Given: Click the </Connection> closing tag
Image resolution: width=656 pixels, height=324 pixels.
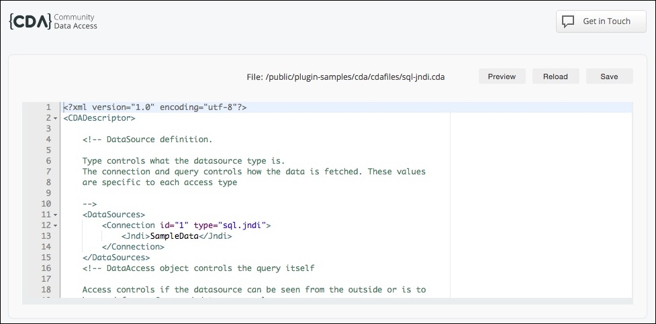Looking at the screenshot, I should [x=133, y=247].
